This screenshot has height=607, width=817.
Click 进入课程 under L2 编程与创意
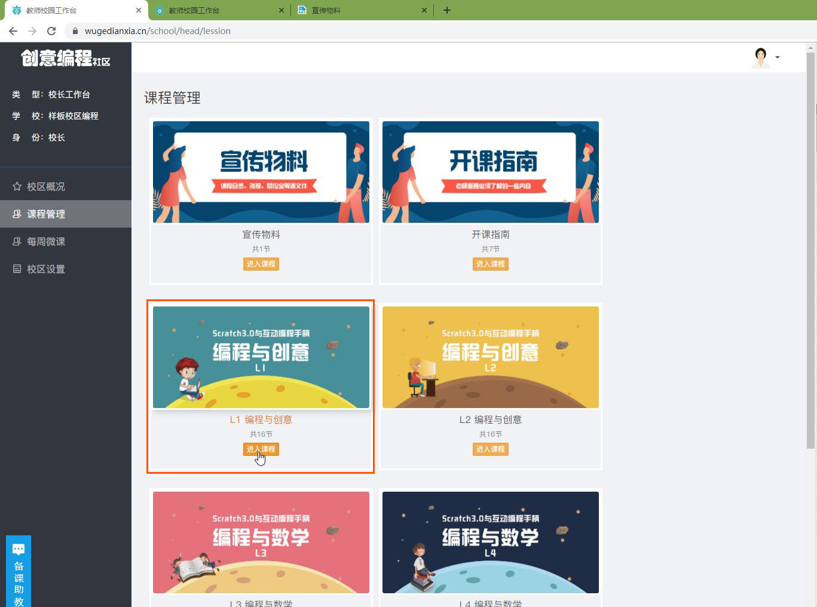(491, 449)
